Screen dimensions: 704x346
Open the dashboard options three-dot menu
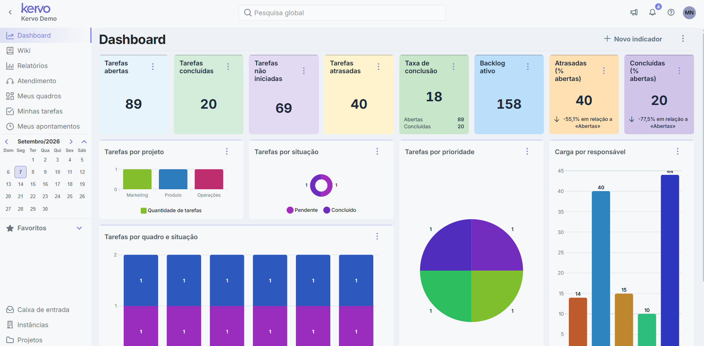pos(683,39)
